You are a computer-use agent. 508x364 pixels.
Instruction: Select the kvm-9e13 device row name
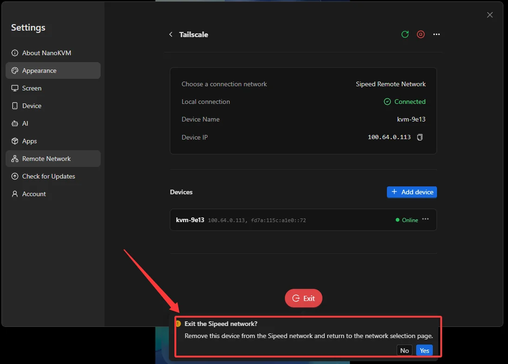[x=190, y=220]
